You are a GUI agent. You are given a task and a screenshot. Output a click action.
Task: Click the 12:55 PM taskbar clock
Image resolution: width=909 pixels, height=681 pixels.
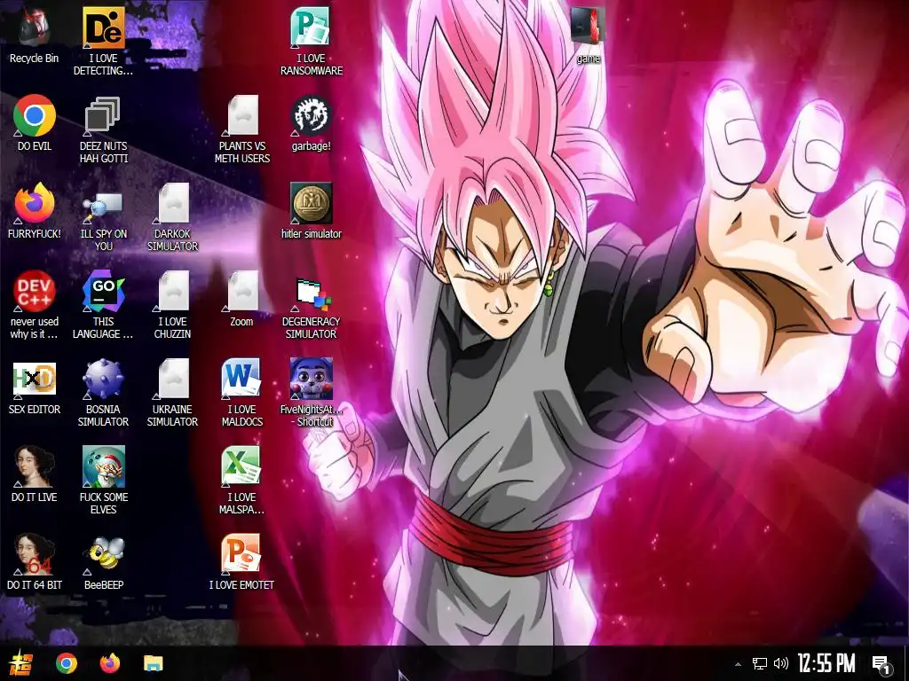click(826, 663)
